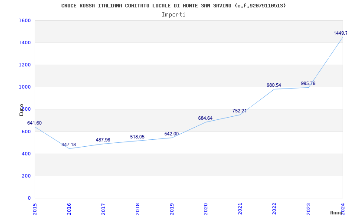The height and width of the screenshot is (217, 347).
Task: Select data label 542.00
Action: tap(171, 134)
